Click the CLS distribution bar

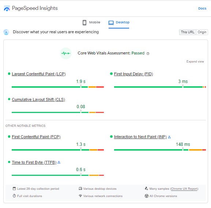[58, 112]
